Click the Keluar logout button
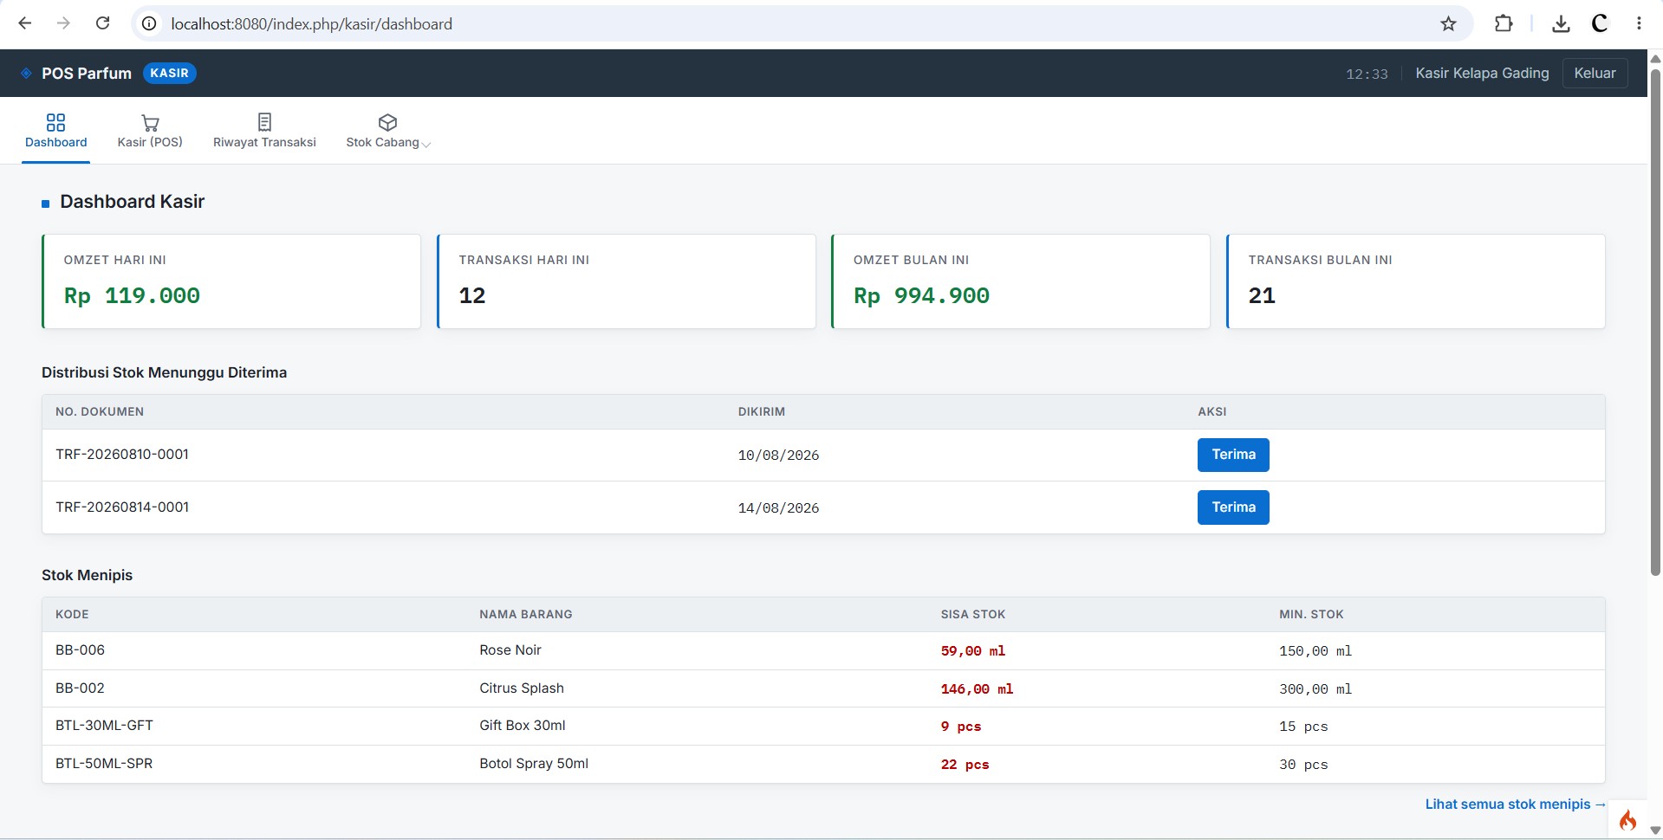The width and height of the screenshot is (1663, 840). [1595, 73]
